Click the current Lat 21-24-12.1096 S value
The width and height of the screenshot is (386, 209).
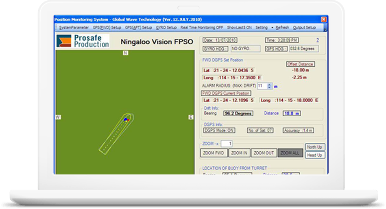[x=229, y=100]
